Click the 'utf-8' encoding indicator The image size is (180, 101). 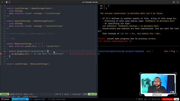click(x=58, y=94)
